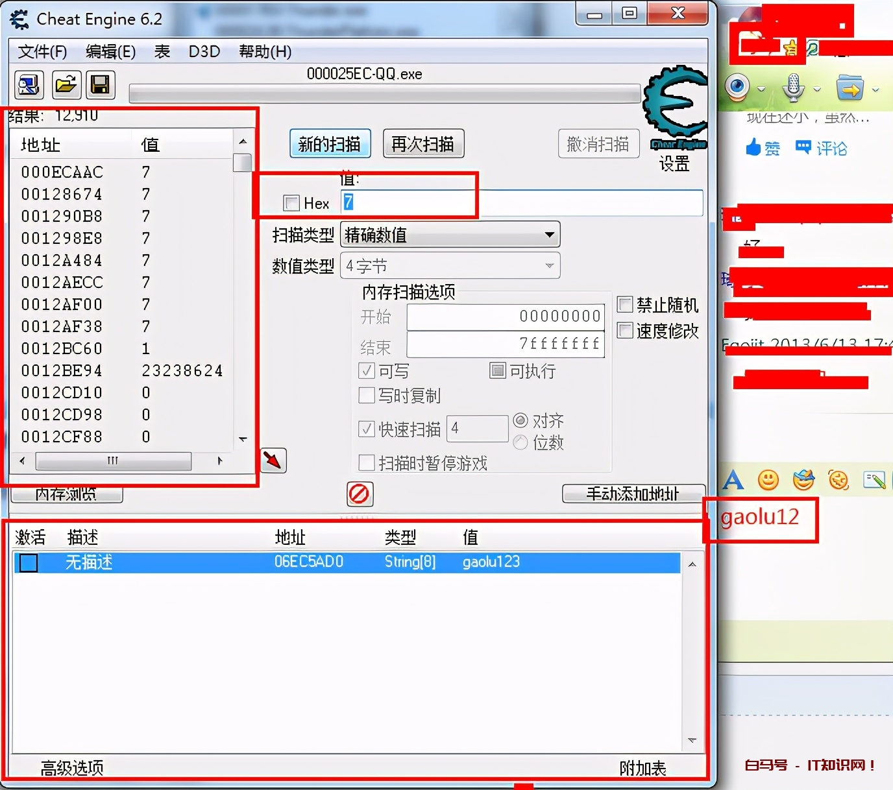893x790 pixels.
Task: Check the 扫描时暂停游戏 option
Action: click(x=367, y=462)
